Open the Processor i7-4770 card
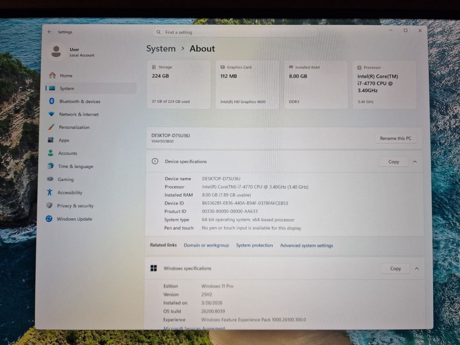 pos(384,85)
